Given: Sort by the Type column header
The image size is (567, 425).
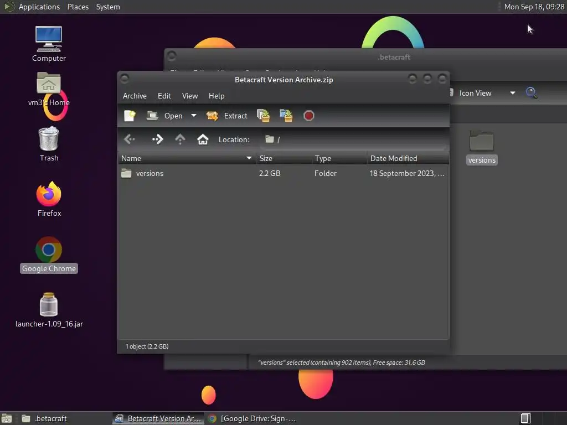Looking at the screenshot, I should [x=339, y=158].
